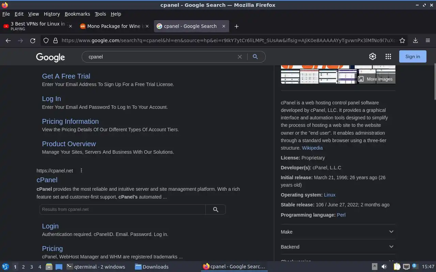
Task: Open the Log In link
Action: (x=51, y=99)
